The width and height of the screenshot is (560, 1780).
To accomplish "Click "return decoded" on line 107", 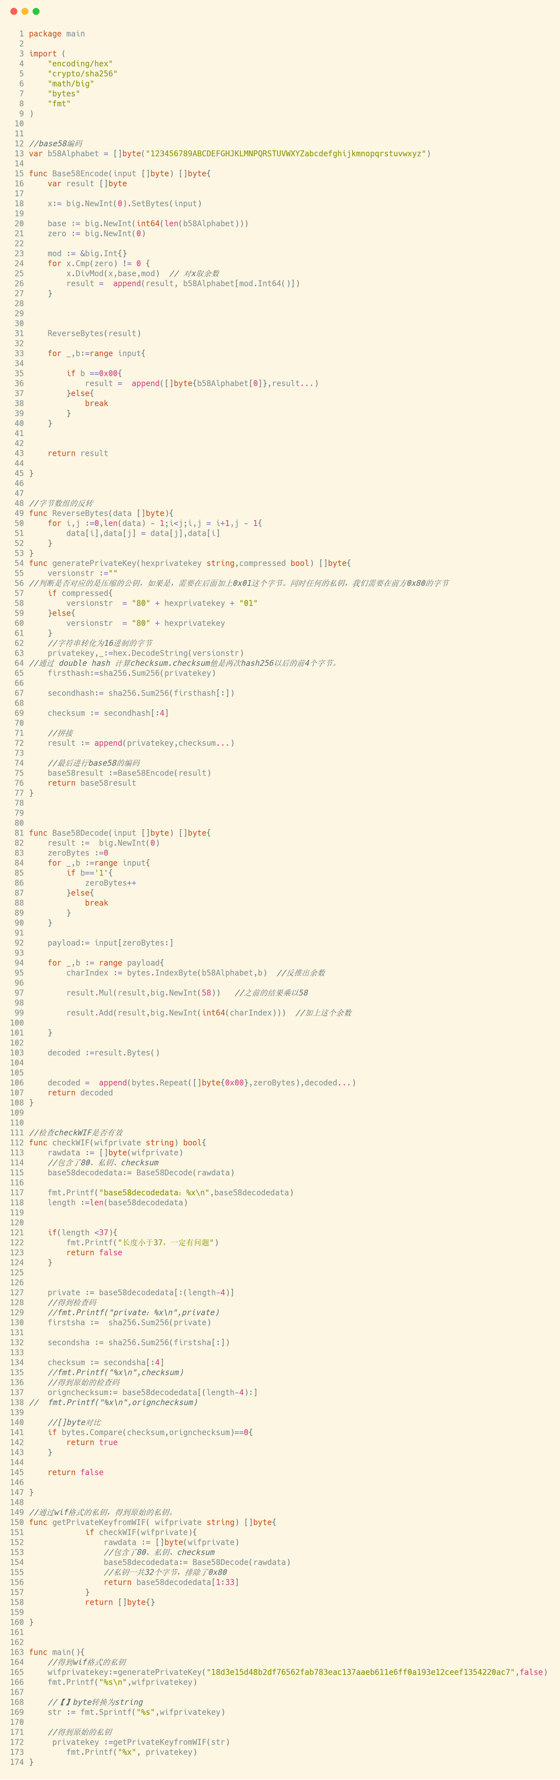I will (80, 1093).
